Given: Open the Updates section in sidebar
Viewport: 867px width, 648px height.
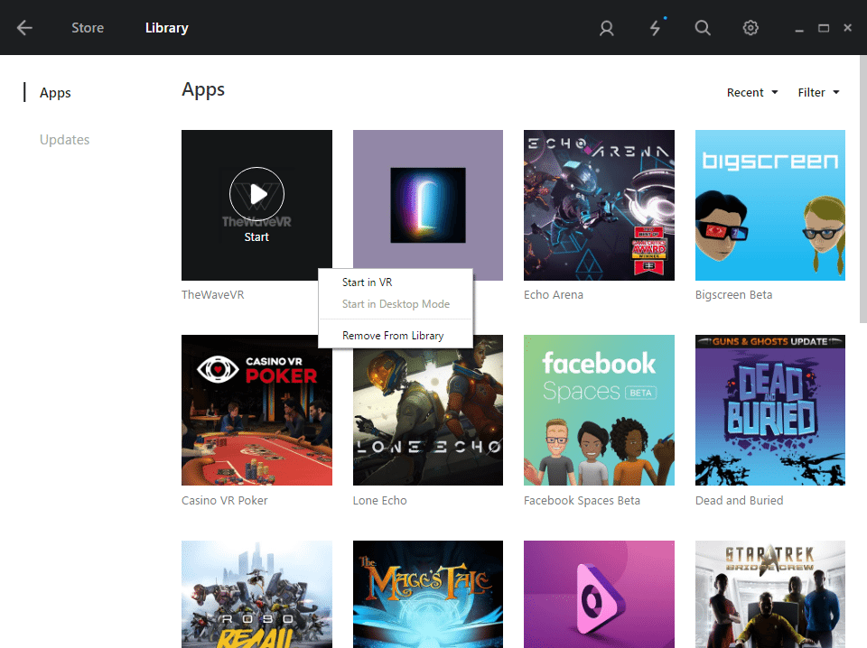Looking at the screenshot, I should point(64,140).
